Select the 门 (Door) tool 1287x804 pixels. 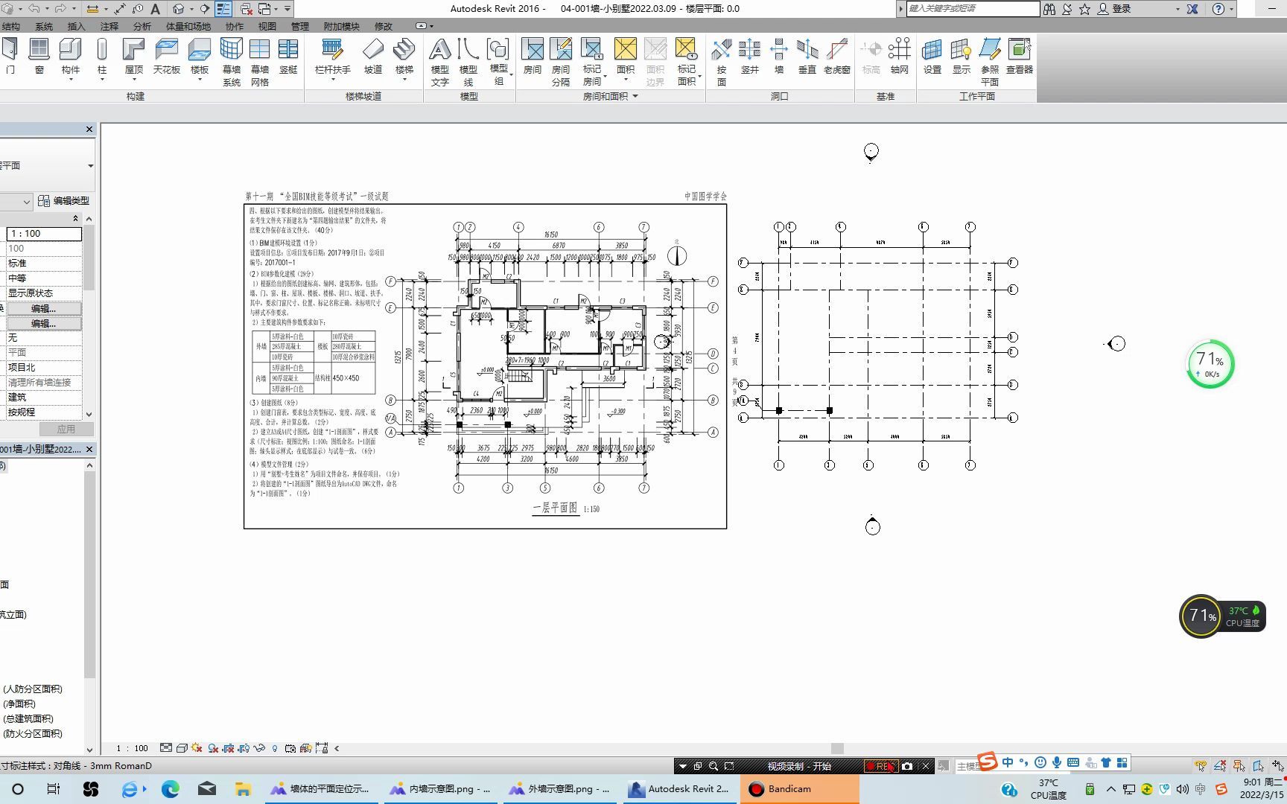10,57
